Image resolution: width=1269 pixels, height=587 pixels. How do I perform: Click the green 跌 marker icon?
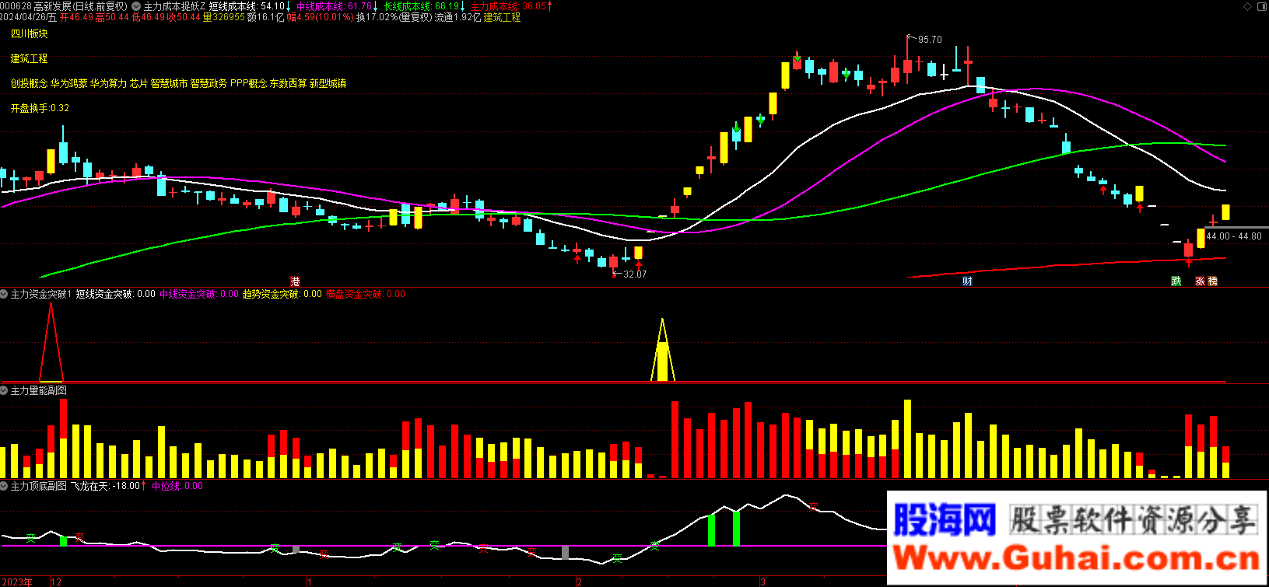click(1176, 281)
